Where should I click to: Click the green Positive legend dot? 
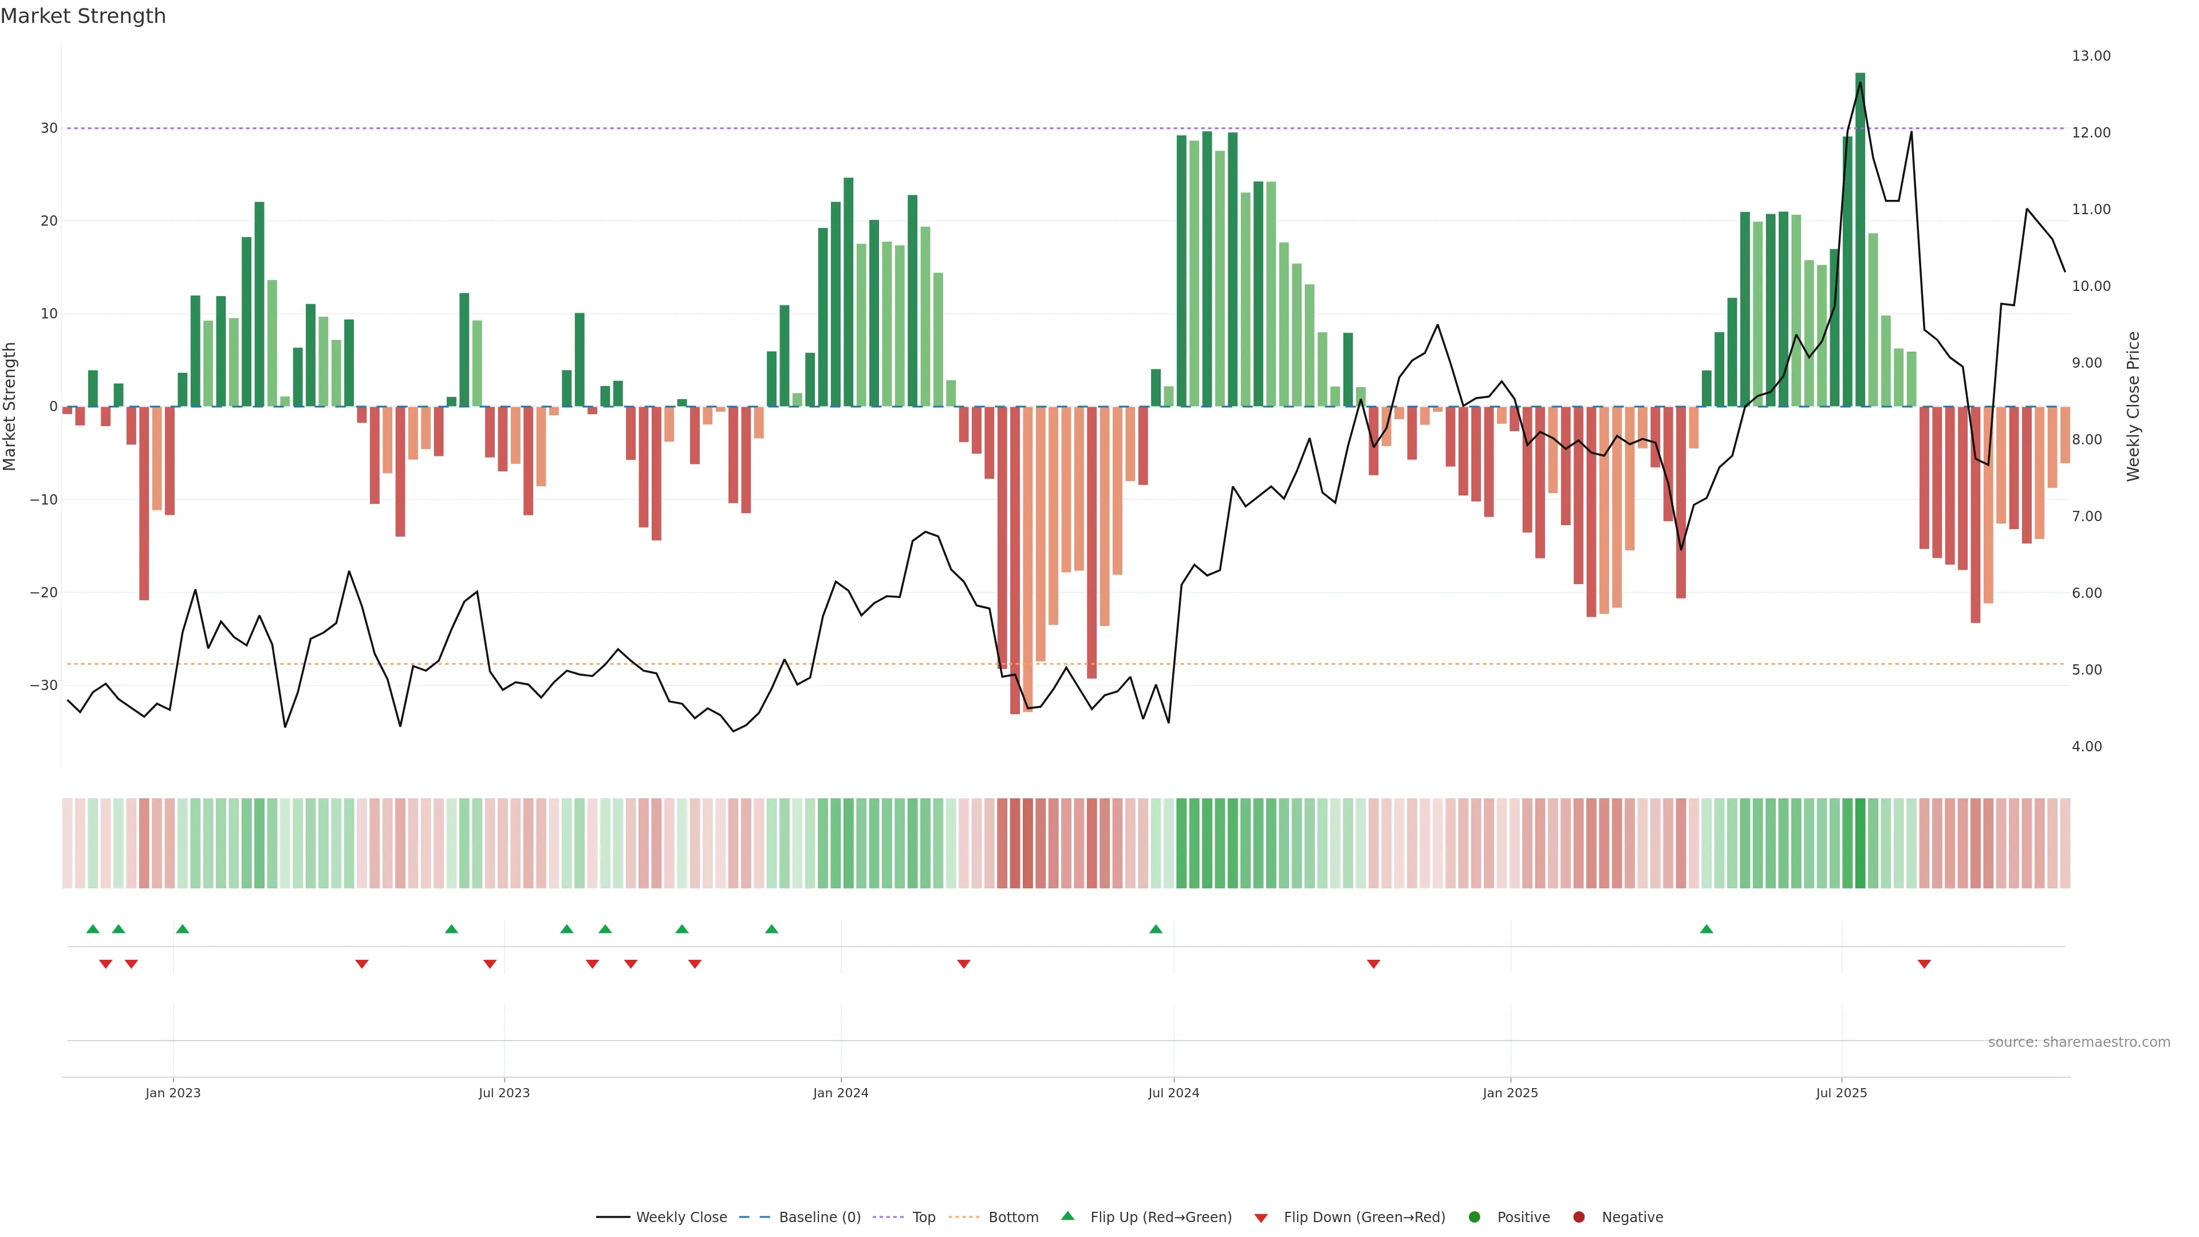(1474, 1218)
